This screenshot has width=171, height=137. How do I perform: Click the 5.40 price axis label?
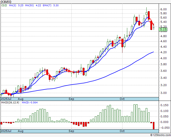point(163,22)
